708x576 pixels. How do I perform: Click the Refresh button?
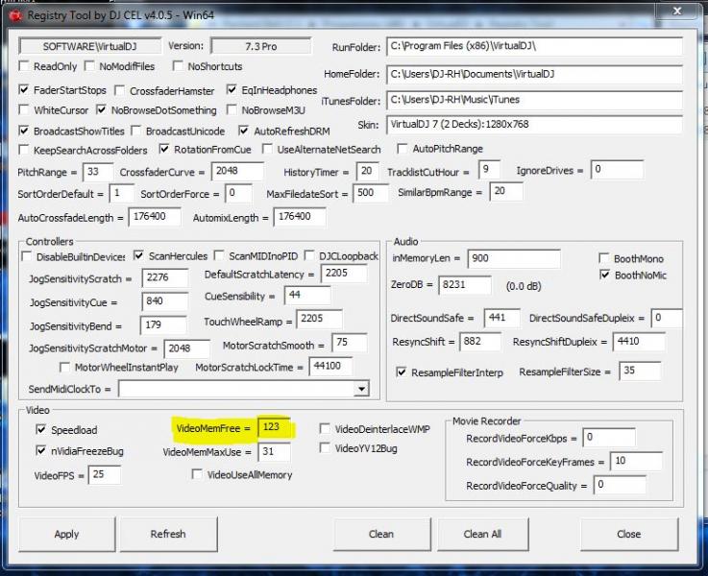click(x=168, y=534)
